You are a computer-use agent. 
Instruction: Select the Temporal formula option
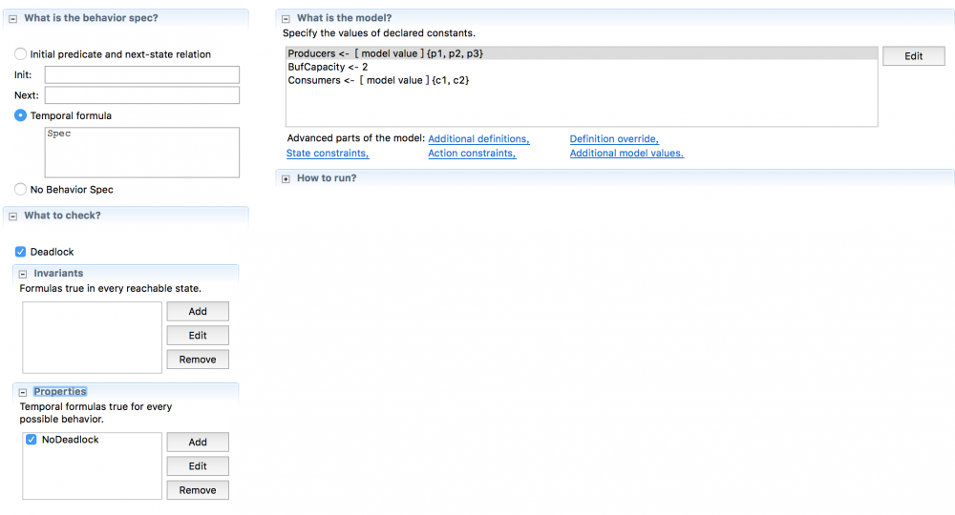click(x=20, y=115)
